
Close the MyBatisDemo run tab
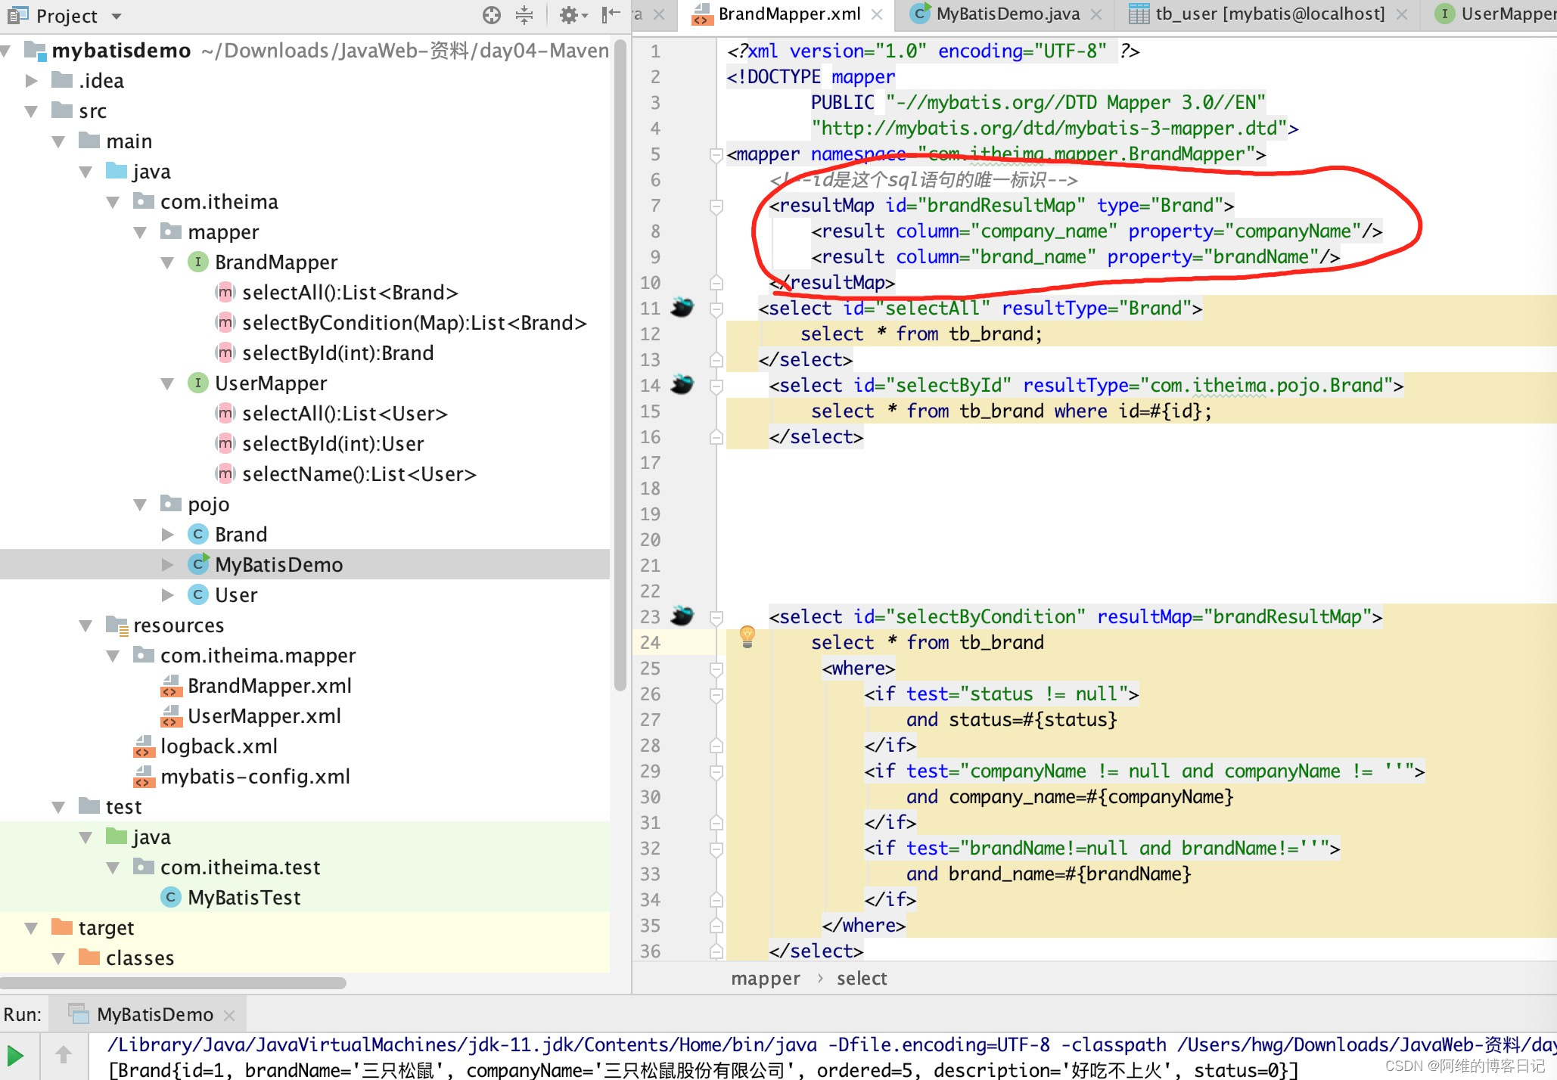coord(229,1015)
